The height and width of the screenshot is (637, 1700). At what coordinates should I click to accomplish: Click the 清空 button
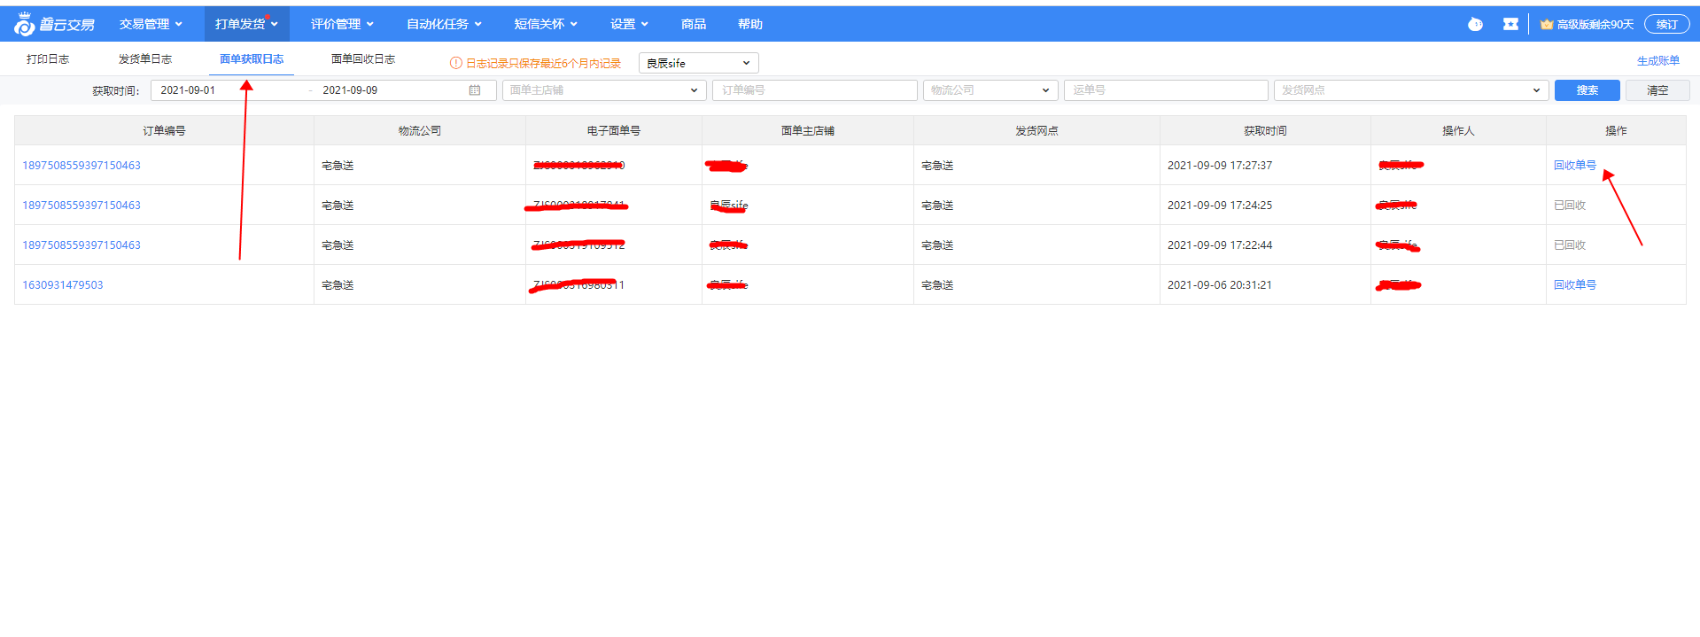(x=1657, y=90)
